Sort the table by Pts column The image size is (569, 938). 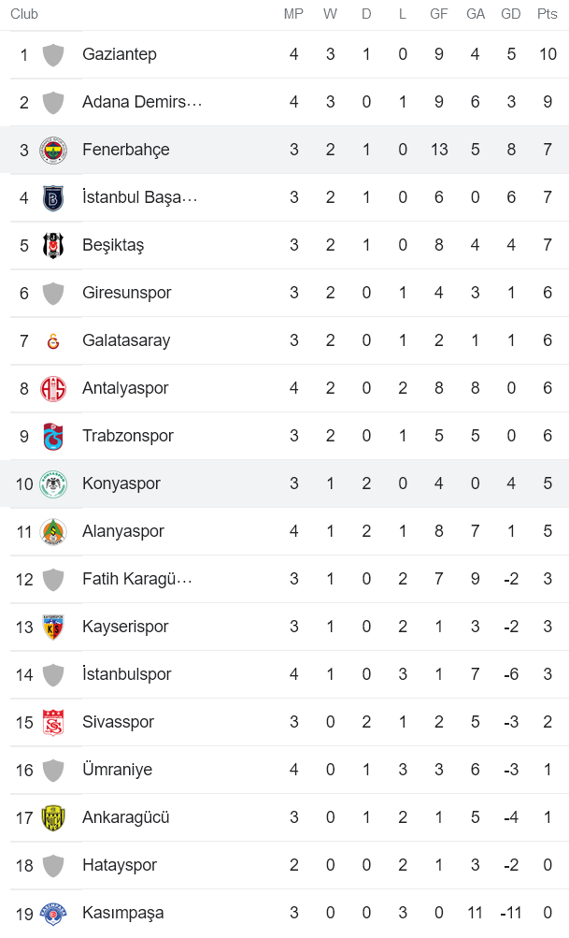tap(546, 14)
